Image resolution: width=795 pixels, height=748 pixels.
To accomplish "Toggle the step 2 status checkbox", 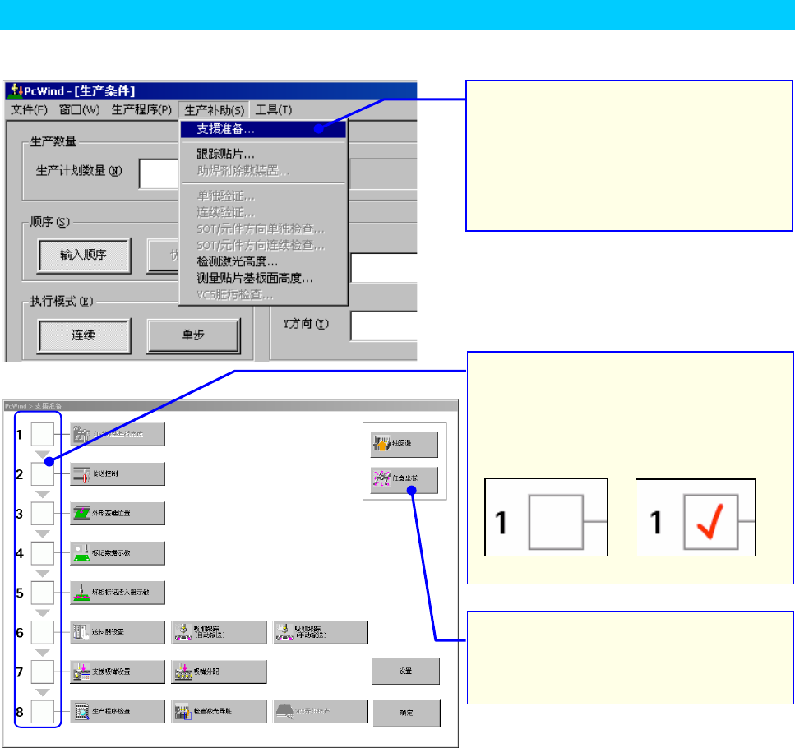I will [x=43, y=473].
